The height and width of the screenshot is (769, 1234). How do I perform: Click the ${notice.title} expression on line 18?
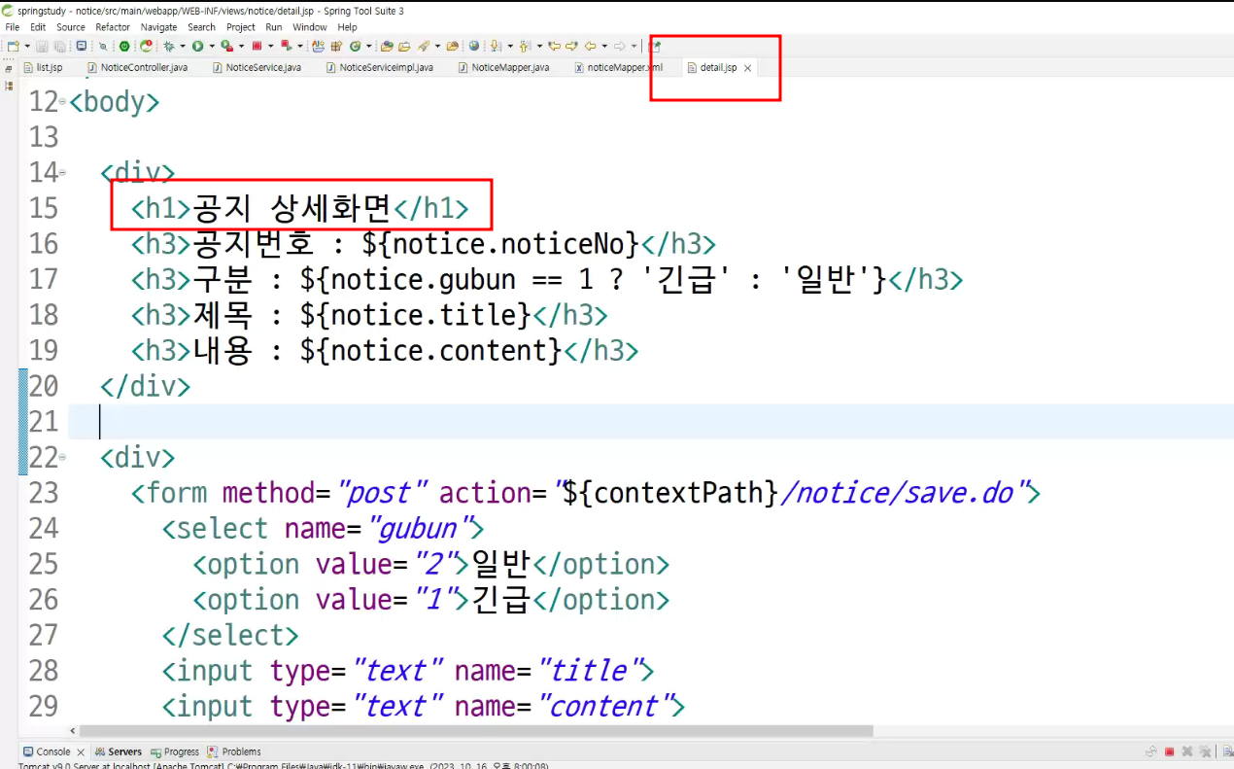click(416, 315)
